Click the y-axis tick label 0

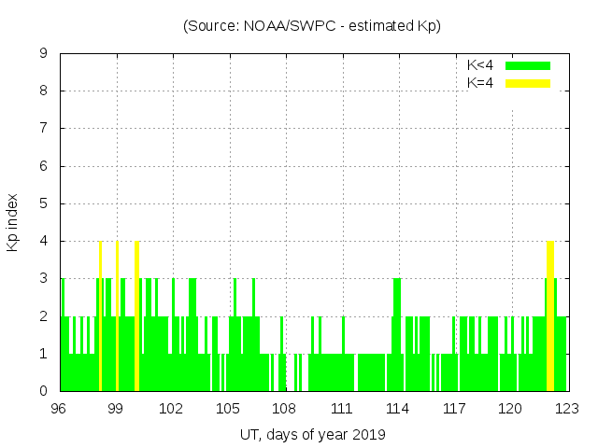[x=44, y=391]
